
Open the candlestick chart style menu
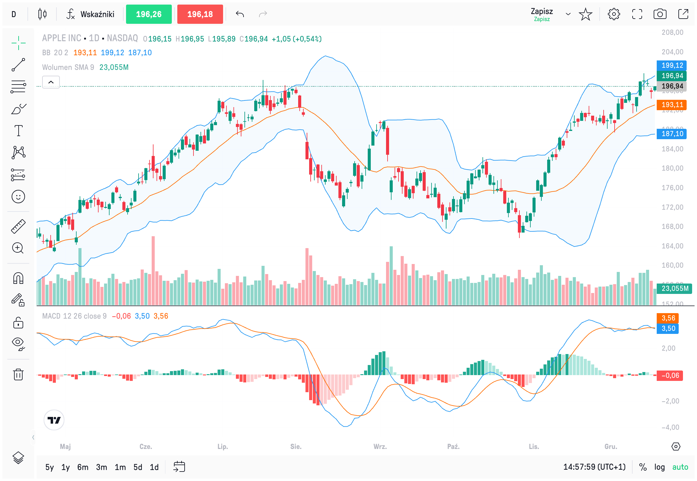tap(42, 14)
